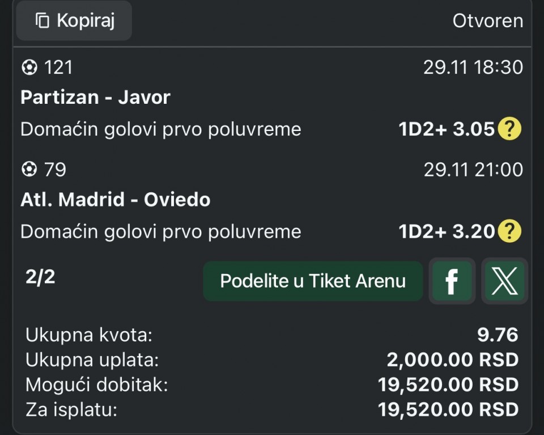This screenshot has height=435, width=544.
Task: Share ticket on X
Action: point(504,281)
